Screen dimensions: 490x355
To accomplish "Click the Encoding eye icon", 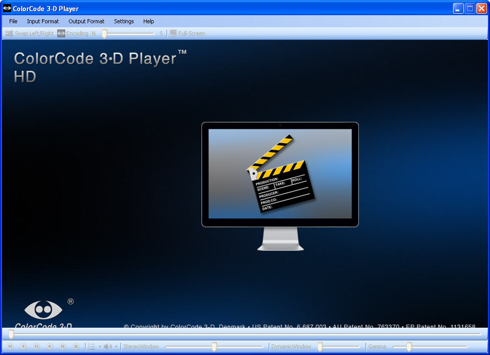I will point(61,33).
